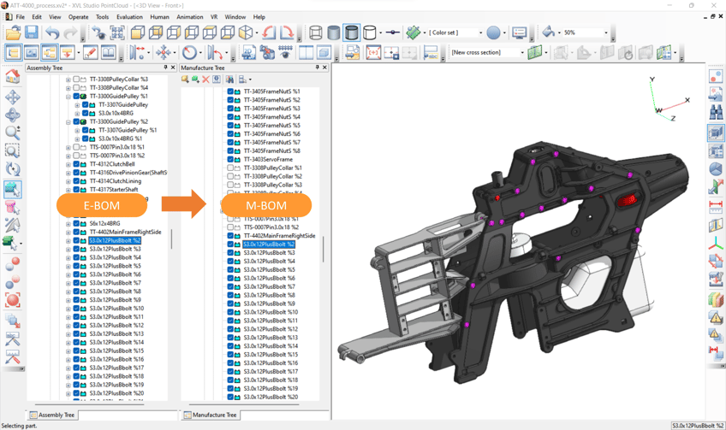Click the red X delete icon in Manufacture Tree
Viewport: 726px width, 430px height.
pos(205,80)
